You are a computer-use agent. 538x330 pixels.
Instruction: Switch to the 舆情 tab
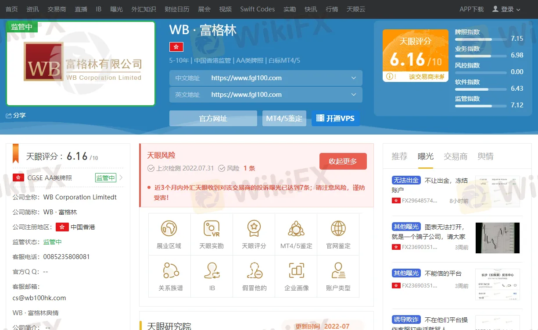[485, 156]
